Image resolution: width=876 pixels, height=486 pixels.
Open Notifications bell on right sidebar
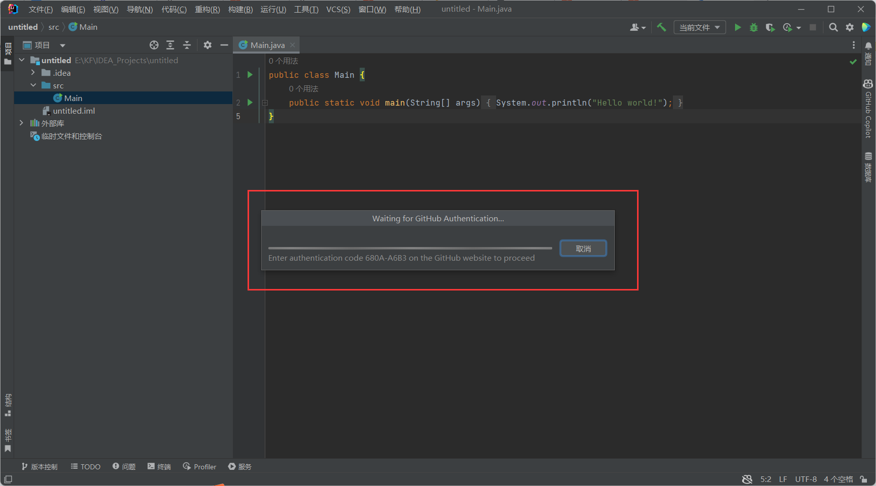[x=868, y=53]
